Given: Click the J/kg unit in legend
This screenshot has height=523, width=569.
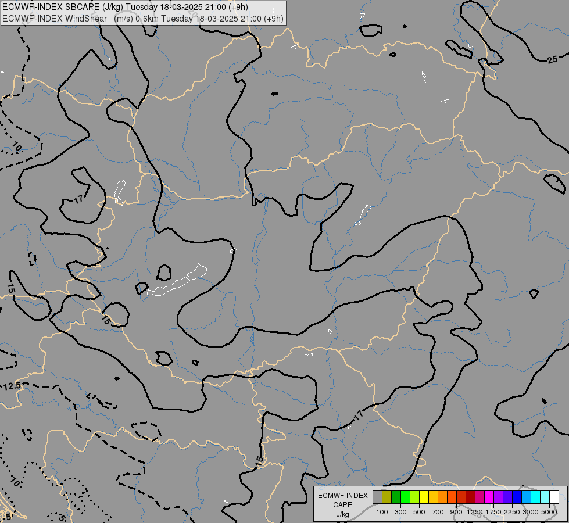Looking at the screenshot, I should (343, 514).
